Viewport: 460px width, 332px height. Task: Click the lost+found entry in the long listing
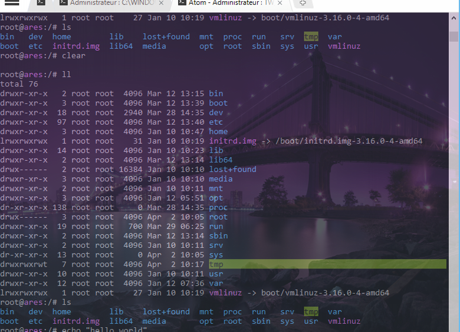(232, 170)
